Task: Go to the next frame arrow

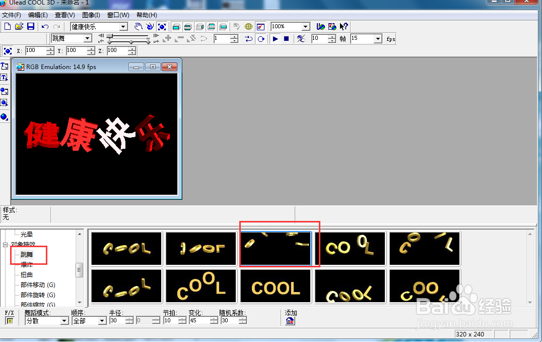Action: (156, 36)
